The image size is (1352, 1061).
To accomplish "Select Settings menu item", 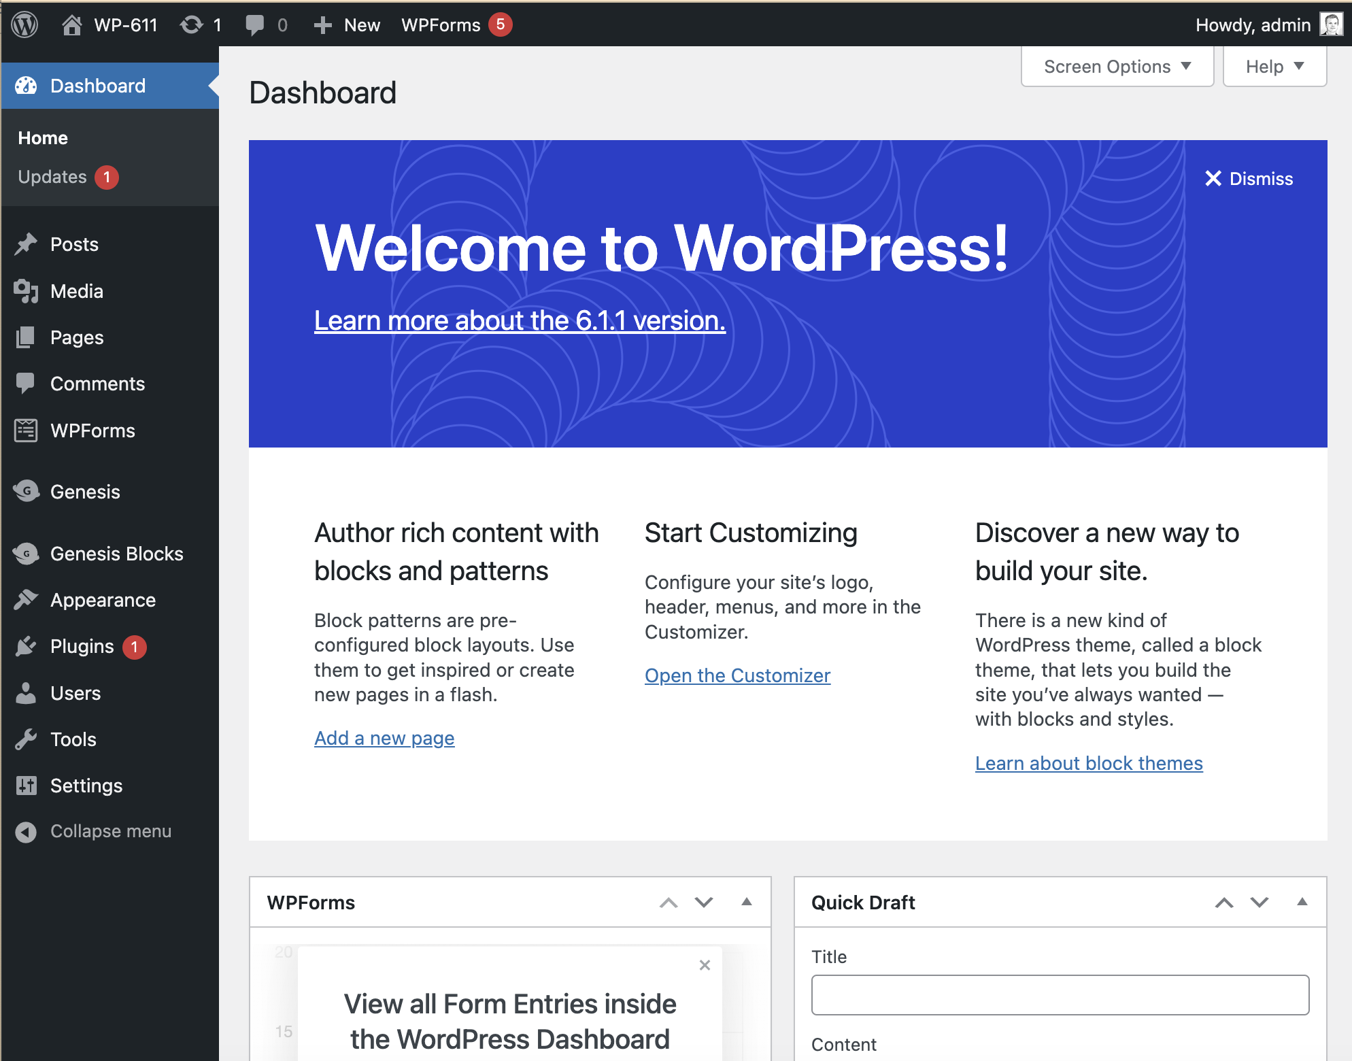I will click(x=86, y=784).
